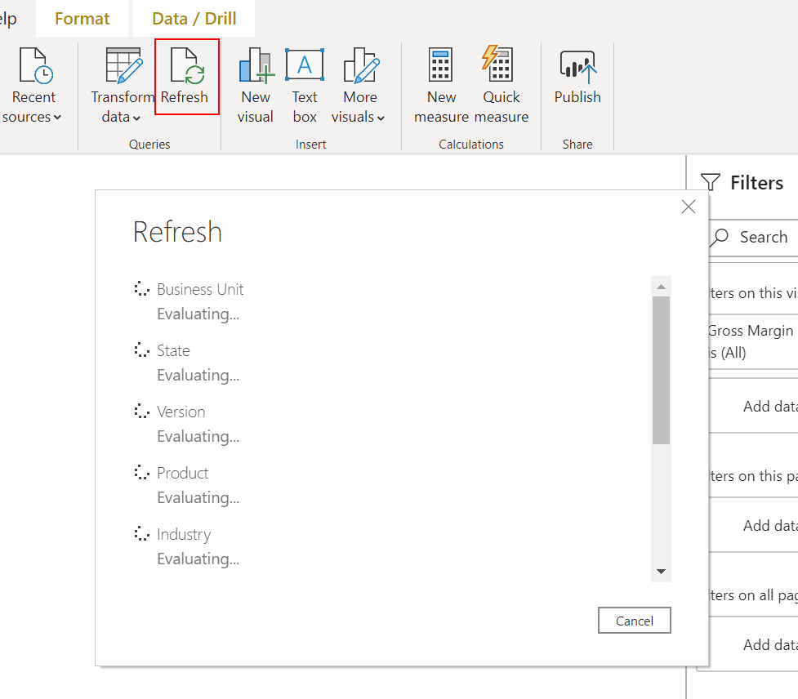
Task: Click the Refresh icon in Queries group
Action: [185, 67]
